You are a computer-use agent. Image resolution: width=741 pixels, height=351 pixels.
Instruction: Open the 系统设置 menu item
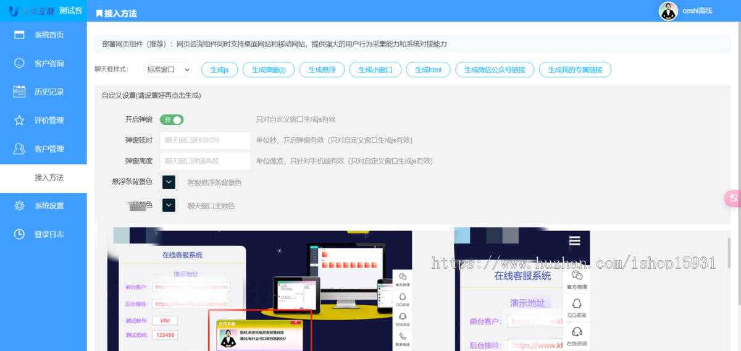43,206
